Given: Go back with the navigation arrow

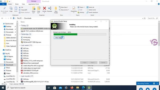Looking at the screenshot, I should point(2,18).
